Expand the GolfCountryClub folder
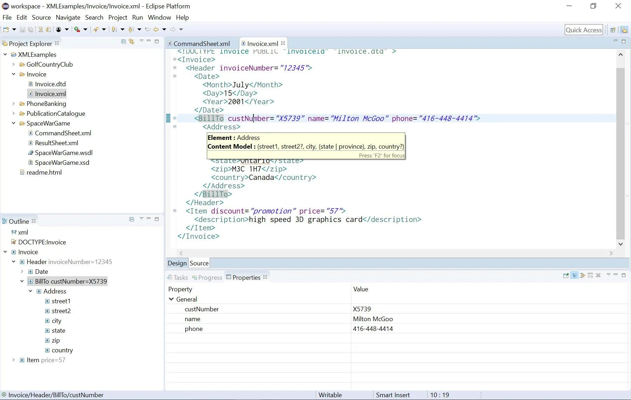The height and width of the screenshot is (400, 631). click(x=14, y=64)
